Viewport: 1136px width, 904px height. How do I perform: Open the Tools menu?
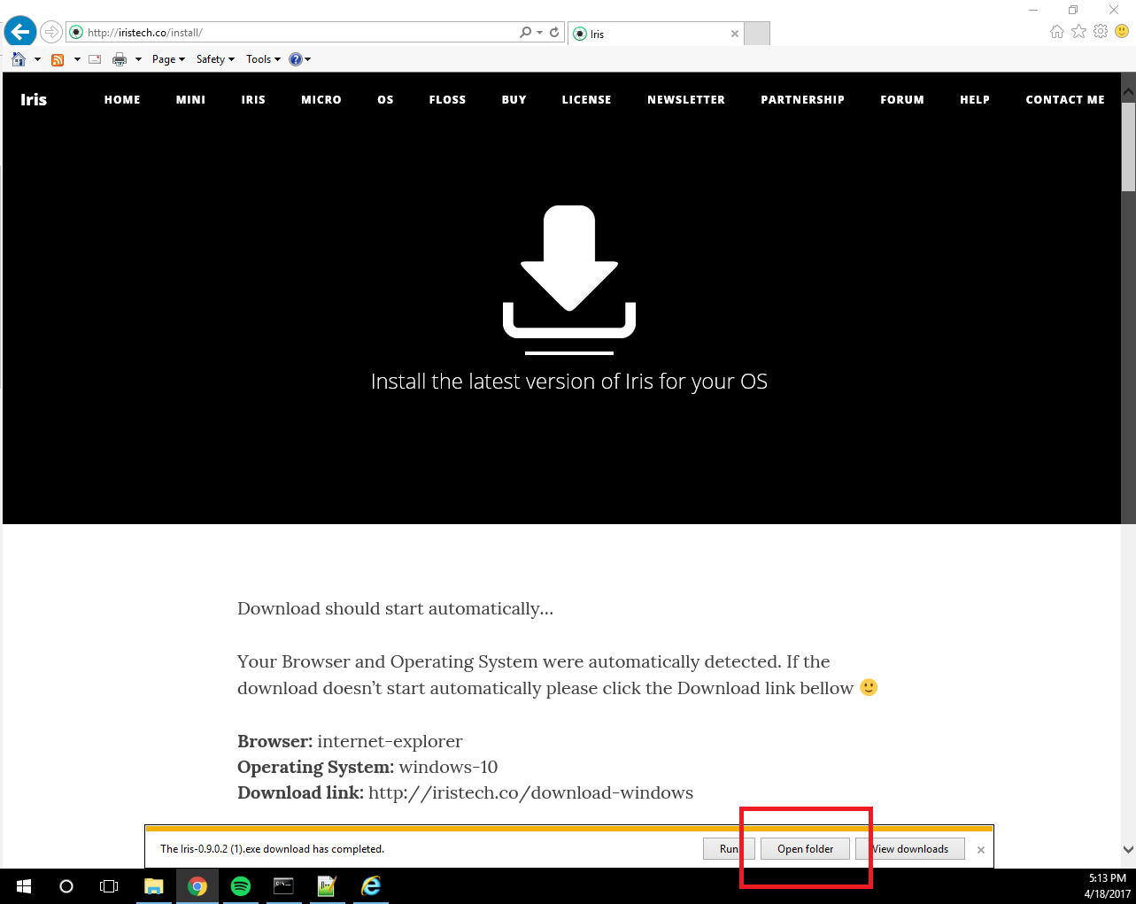263,59
